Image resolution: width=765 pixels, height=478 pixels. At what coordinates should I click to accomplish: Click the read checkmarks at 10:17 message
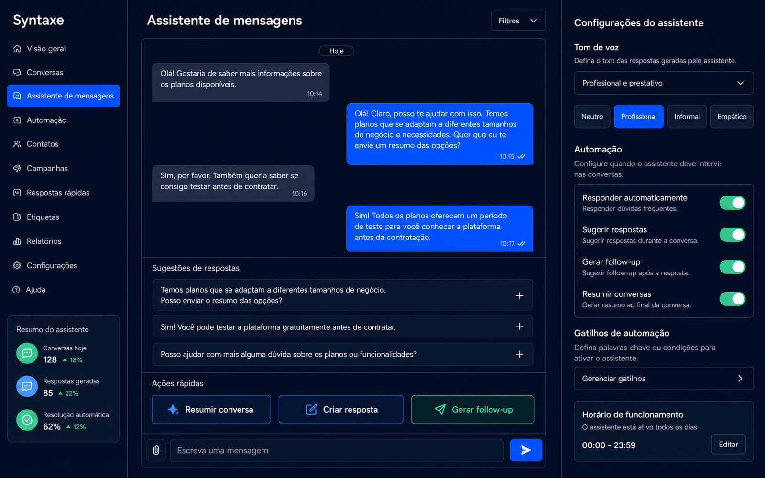(521, 244)
